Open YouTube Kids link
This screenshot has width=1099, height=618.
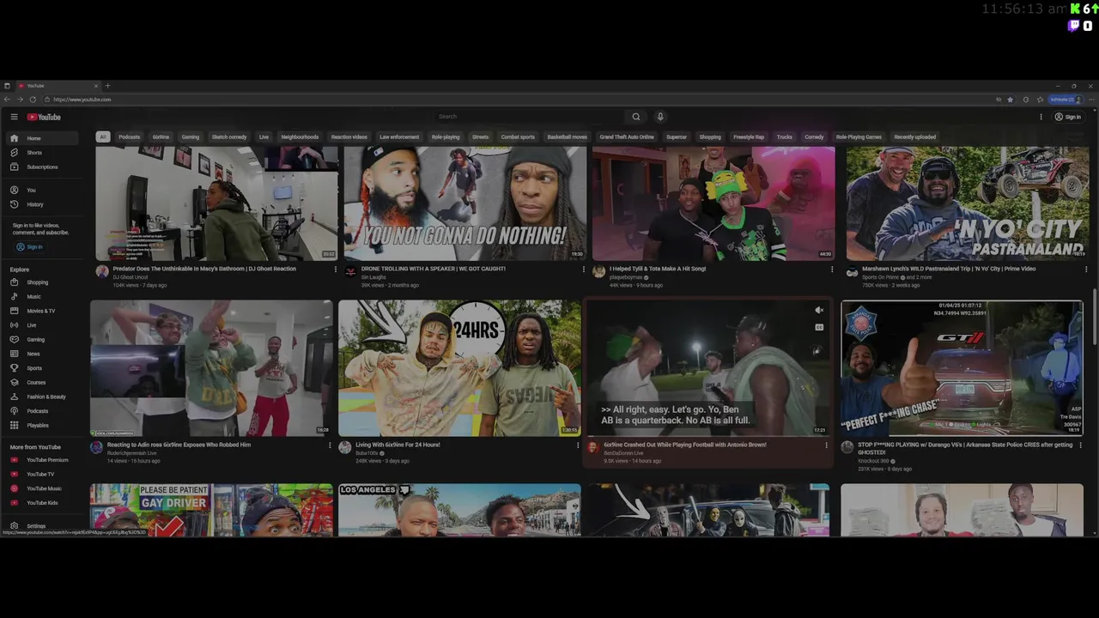point(42,503)
